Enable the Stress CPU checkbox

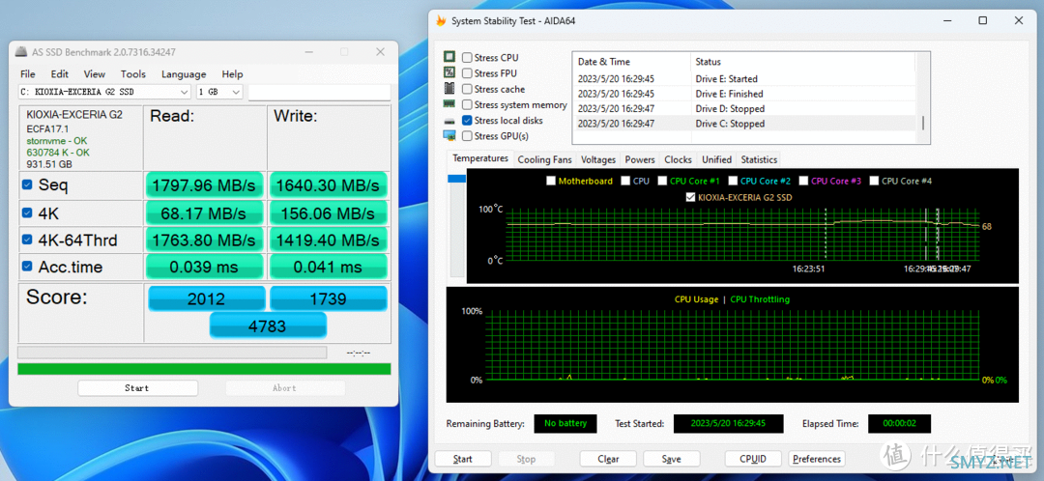click(x=468, y=58)
